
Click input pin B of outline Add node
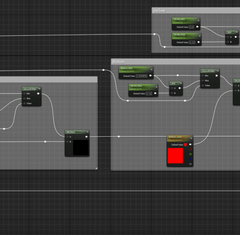click(228, 42)
